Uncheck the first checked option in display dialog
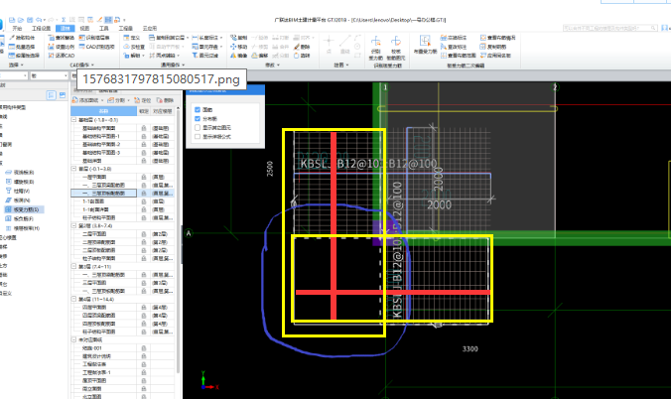 click(198, 109)
